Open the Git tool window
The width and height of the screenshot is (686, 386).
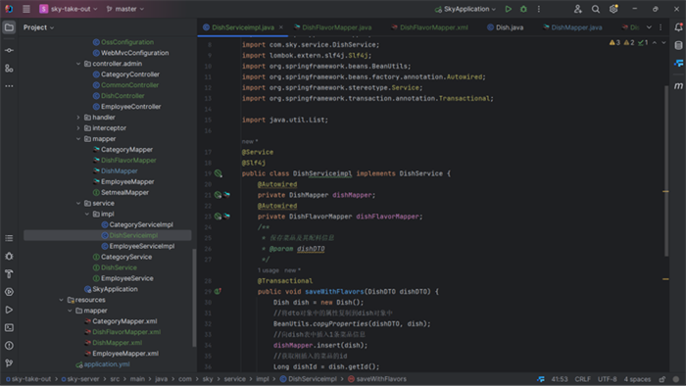(x=9, y=363)
